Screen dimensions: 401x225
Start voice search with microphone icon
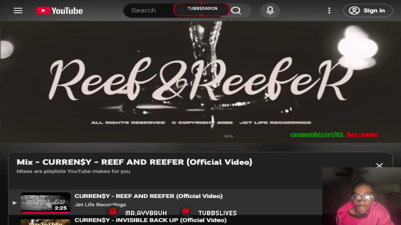(x=270, y=11)
